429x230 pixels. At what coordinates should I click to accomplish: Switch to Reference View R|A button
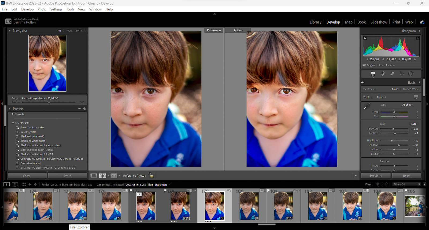102,176
